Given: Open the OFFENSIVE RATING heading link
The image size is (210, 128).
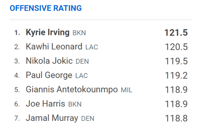Looking at the screenshot, I should point(46,8).
